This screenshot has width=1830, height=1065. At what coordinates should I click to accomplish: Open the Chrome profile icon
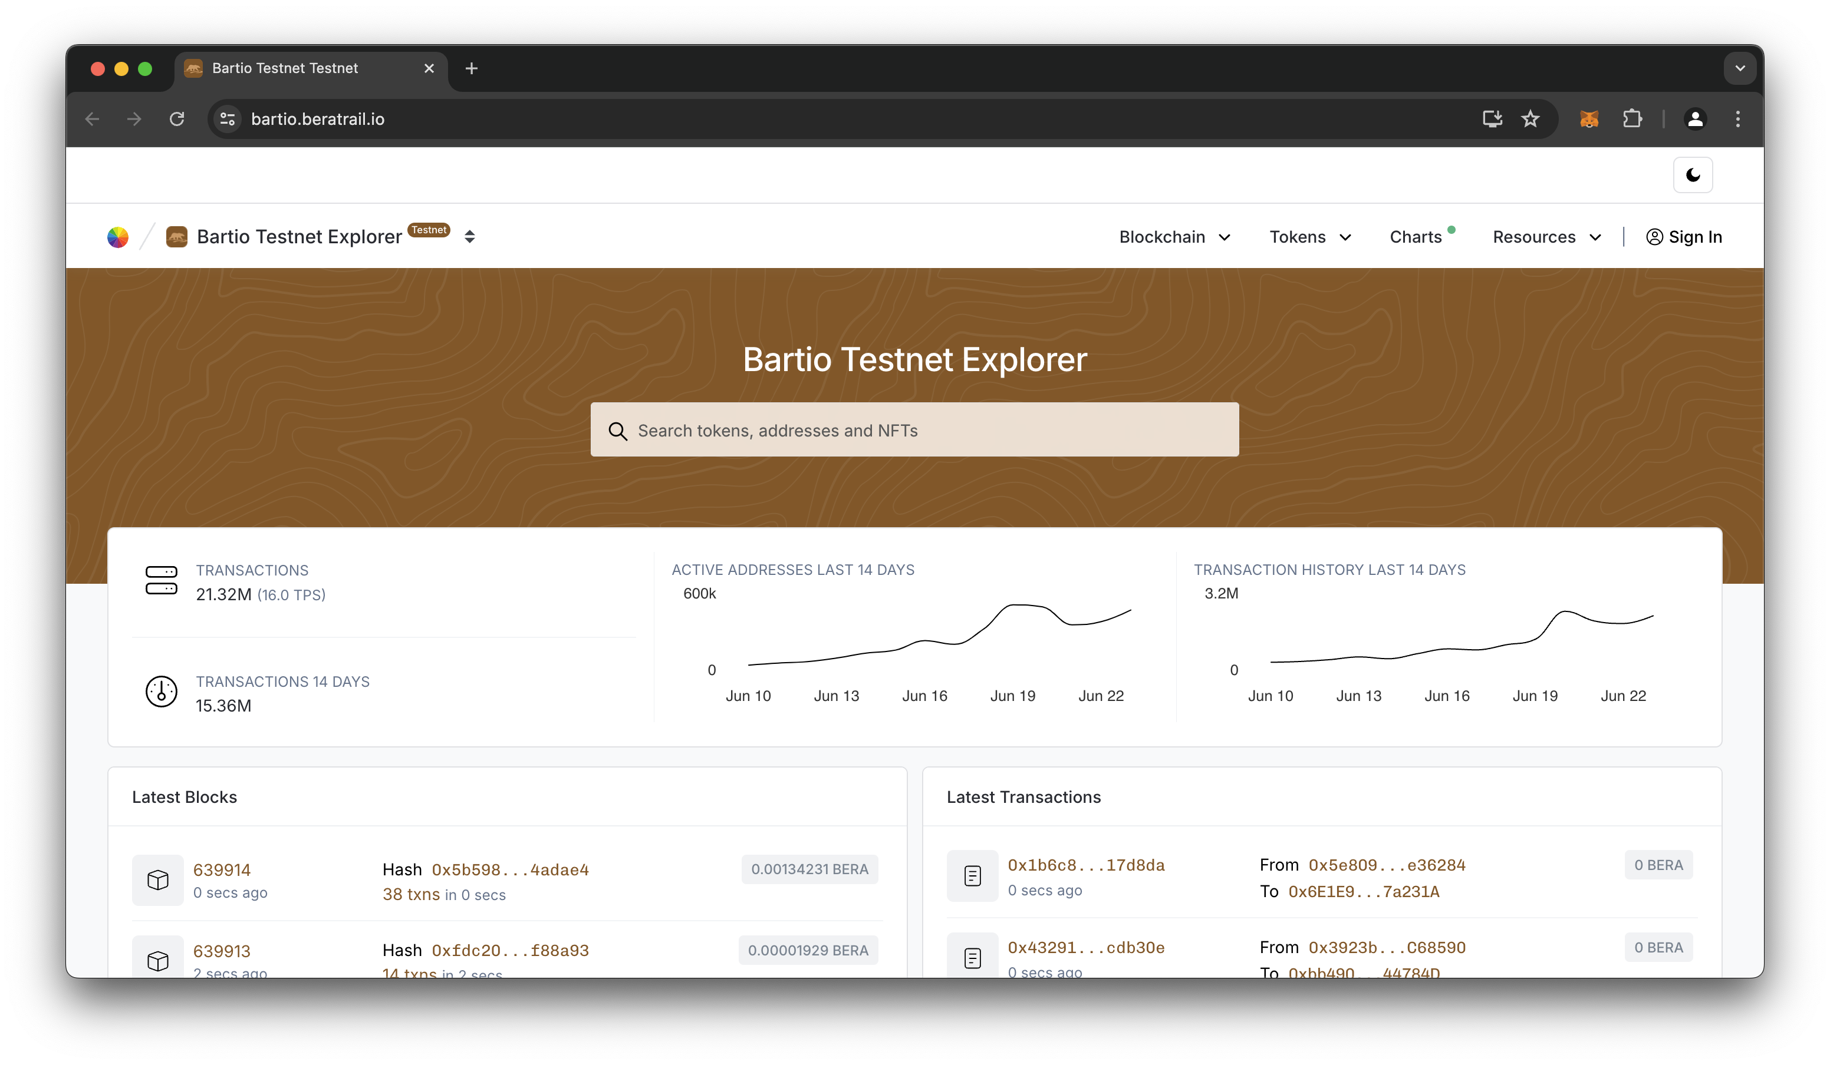(x=1695, y=119)
